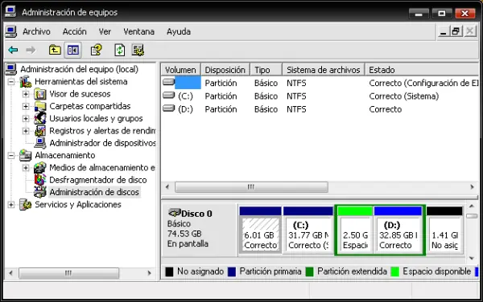Screen dimensions: 483x302
Task: Click the Administración de discos icon
Action: [40, 192]
